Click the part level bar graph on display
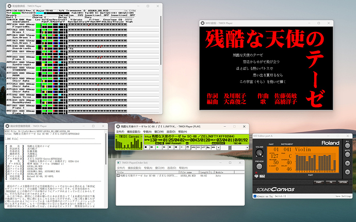The width and height of the screenshot is (356, 222). [x=316, y=162]
